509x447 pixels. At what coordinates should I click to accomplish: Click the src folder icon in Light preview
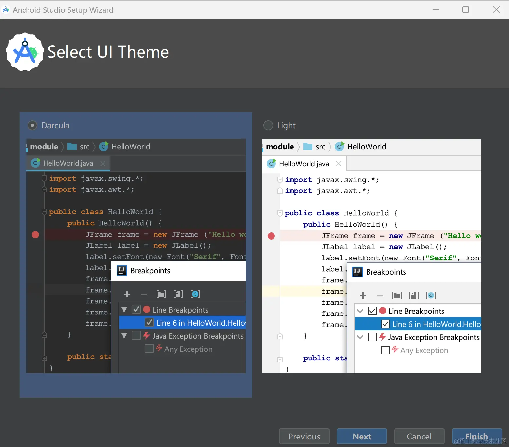(308, 146)
